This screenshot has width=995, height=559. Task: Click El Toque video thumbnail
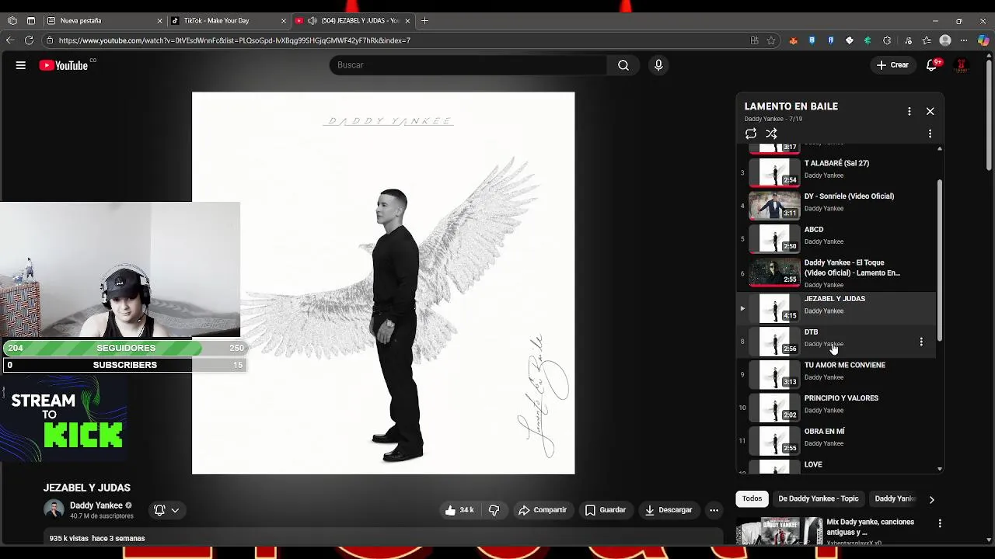(774, 273)
